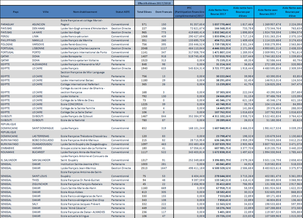This screenshot has width=303, height=218.
Task: Click the ZIMBABWE country cell
Action: (x=8, y=148)
